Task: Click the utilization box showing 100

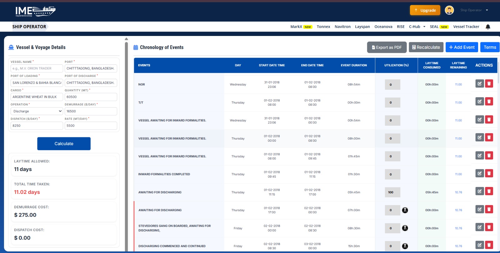Action: click(x=392, y=192)
